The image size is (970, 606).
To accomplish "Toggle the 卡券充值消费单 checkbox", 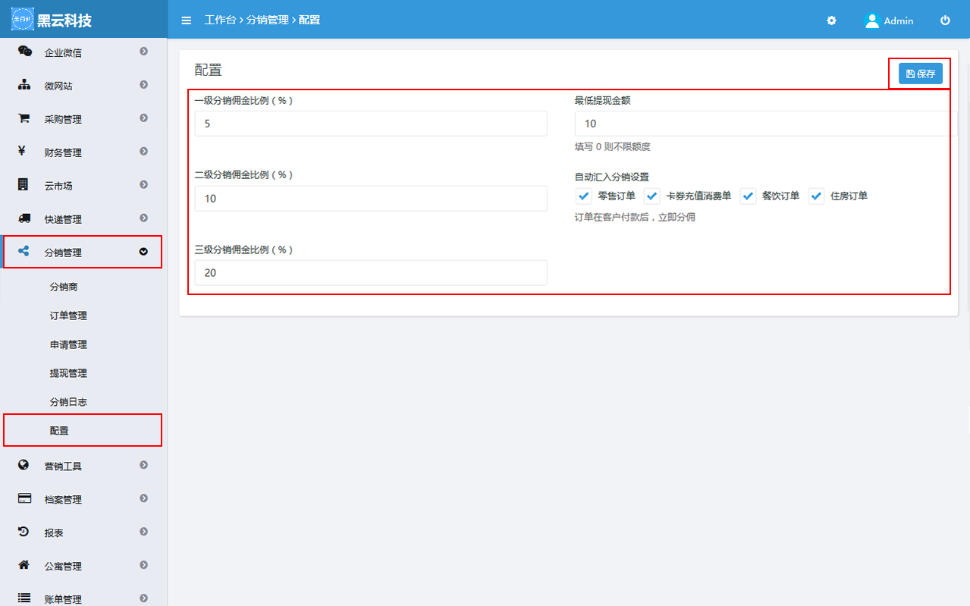I will 652,196.
